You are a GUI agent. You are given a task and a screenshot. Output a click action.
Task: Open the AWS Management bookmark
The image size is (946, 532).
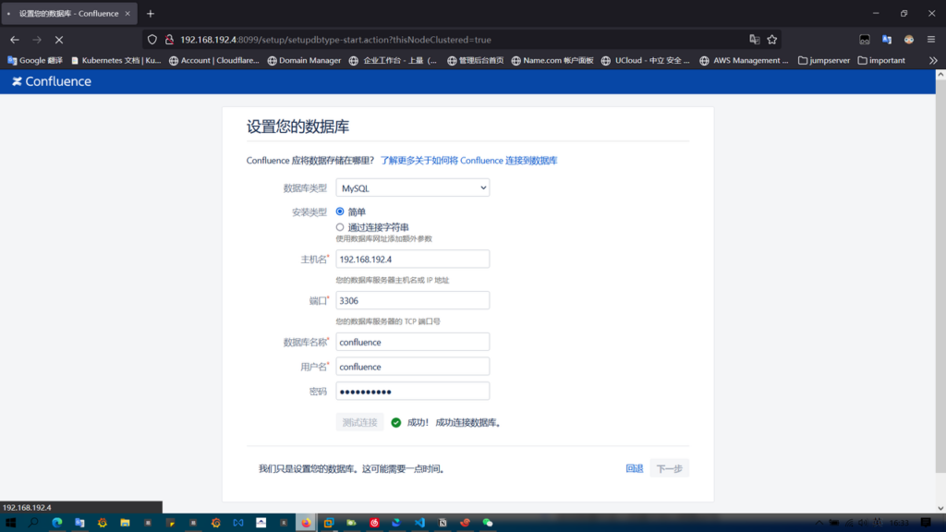pos(744,61)
